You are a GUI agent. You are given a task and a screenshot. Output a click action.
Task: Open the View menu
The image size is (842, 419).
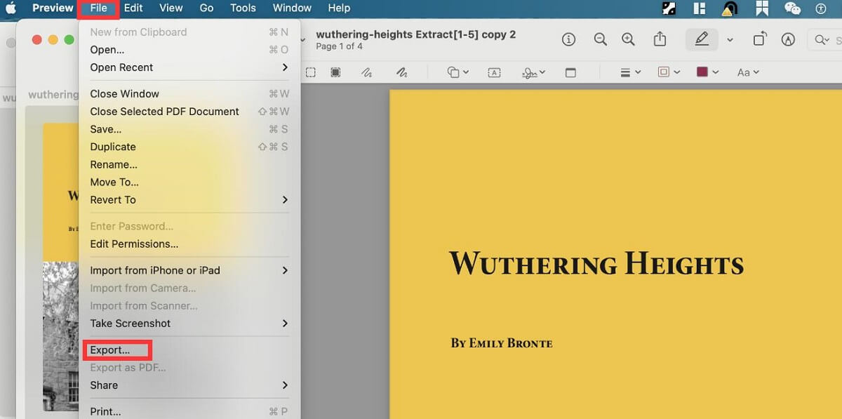(x=171, y=8)
